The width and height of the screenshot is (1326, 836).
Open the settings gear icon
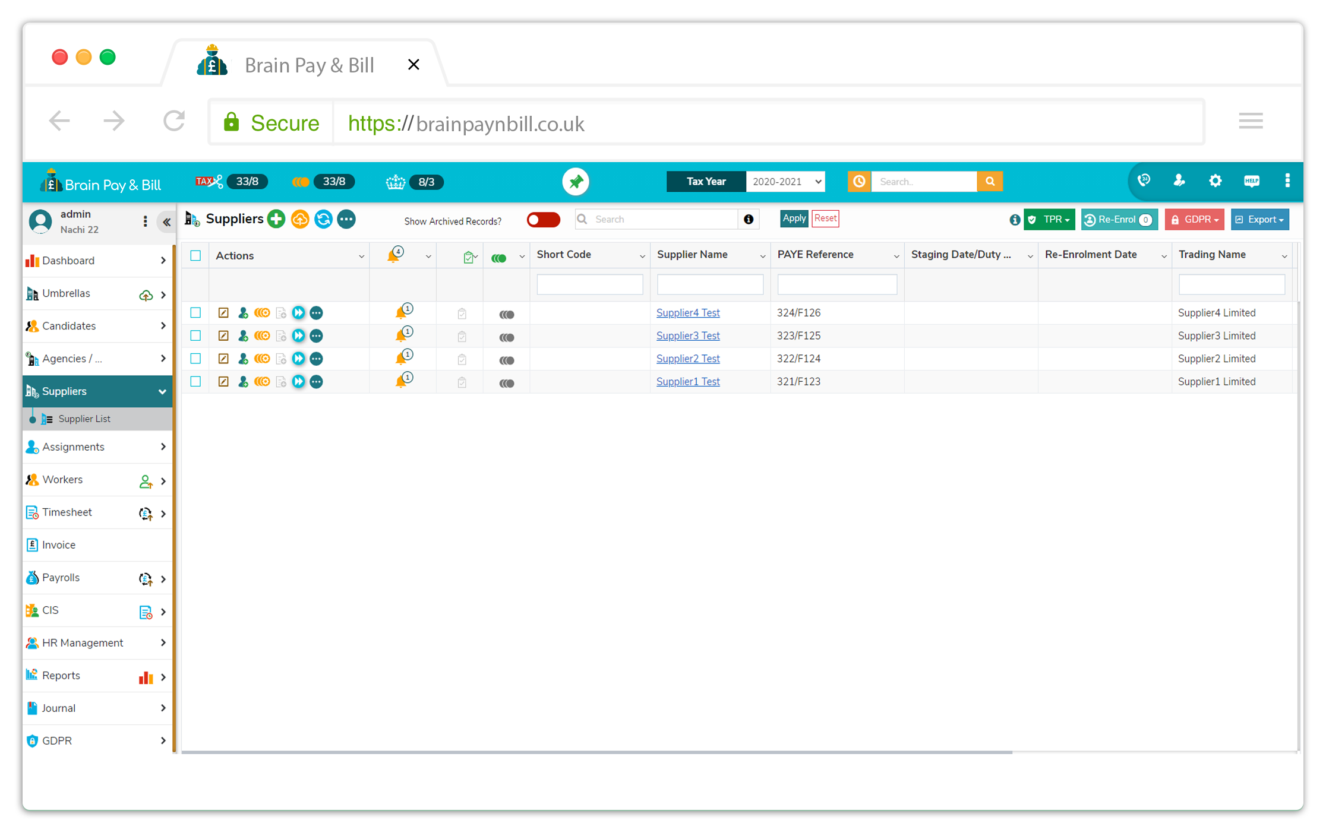(1215, 180)
